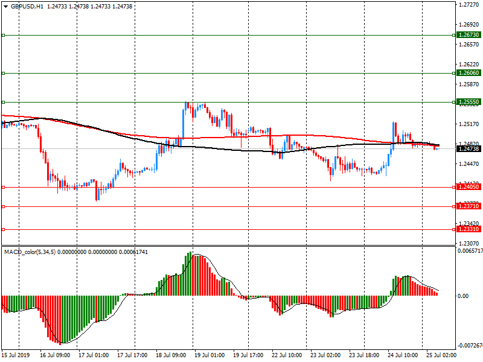The width and height of the screenshot is (483, 362).
Task: Select the 1.26730 green resistance price tag
Action: [469, 35]
